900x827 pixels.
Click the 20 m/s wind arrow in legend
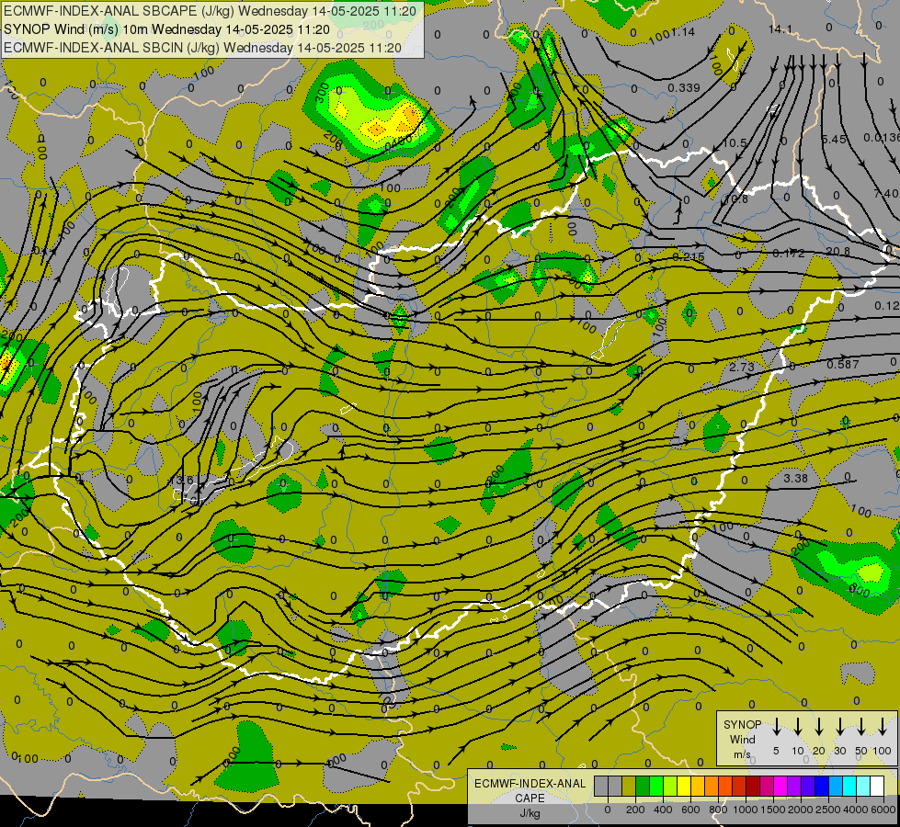coord(819,727)
